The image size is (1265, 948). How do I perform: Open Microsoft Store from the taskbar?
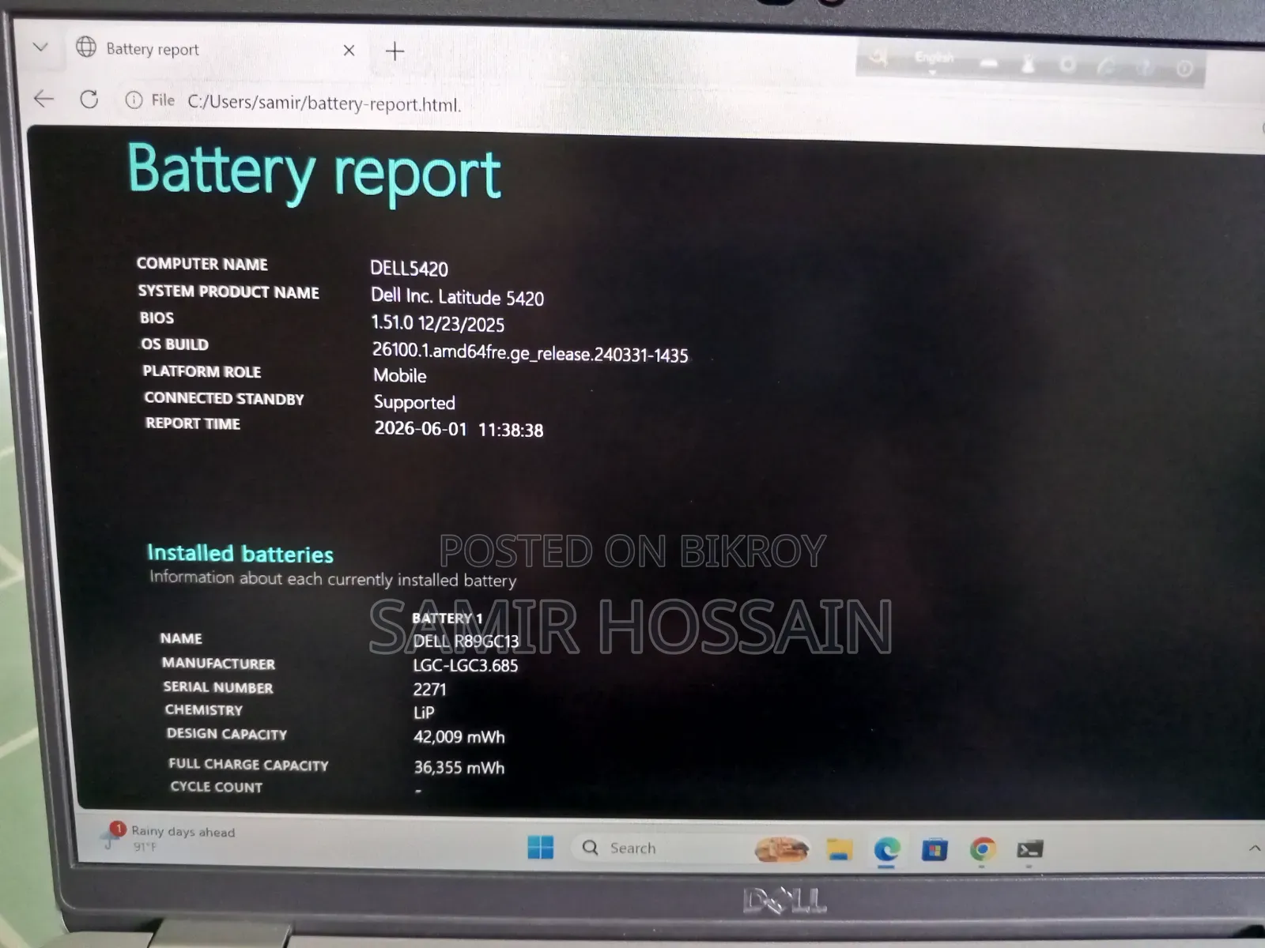pos(934,850)
